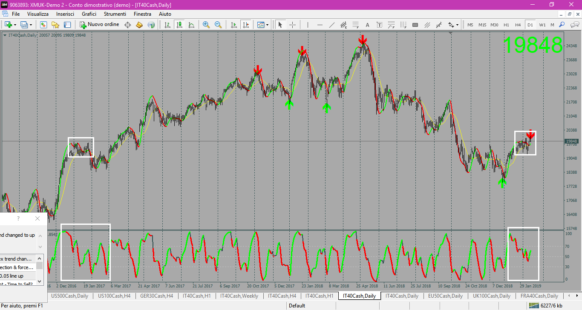
Task: Switch to H1 timeframe
Action: point(506,25)
